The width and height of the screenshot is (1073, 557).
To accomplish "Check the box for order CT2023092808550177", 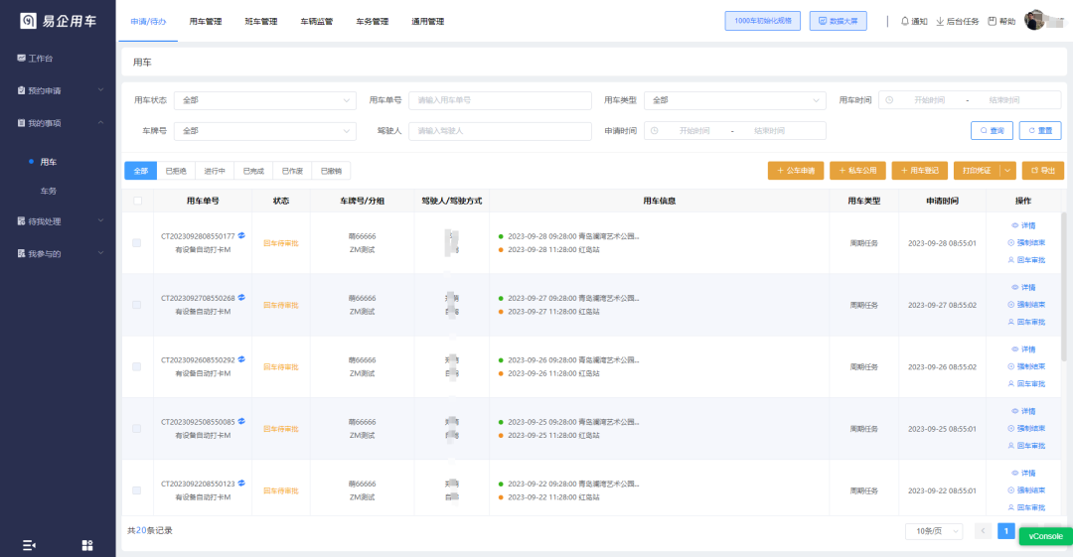I will [137, 243].
